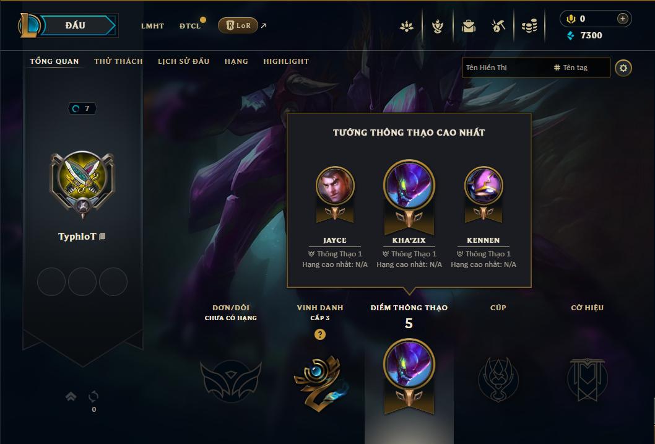Open the crafting hammer icon
Image resolution: width=655 pixels, height=444 pixels.
point(498,26)
